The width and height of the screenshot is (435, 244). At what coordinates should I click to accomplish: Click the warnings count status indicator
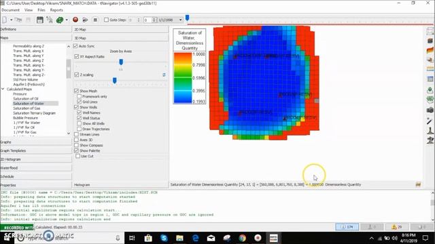[396, 227]
